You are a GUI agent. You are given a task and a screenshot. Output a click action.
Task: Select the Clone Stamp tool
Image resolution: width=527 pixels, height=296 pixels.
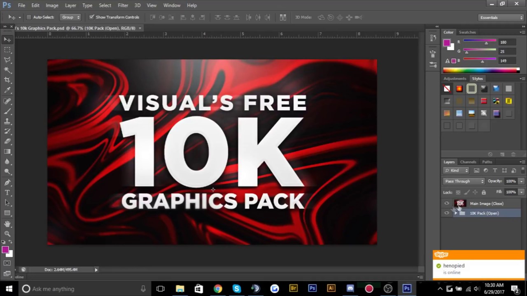[7, 122]
